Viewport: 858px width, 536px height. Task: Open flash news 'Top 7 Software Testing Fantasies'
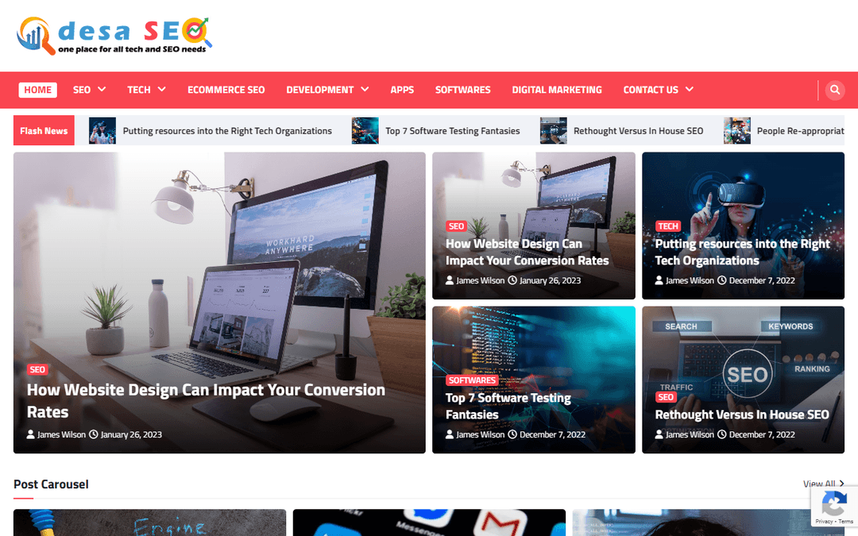(x=453, y=131)
